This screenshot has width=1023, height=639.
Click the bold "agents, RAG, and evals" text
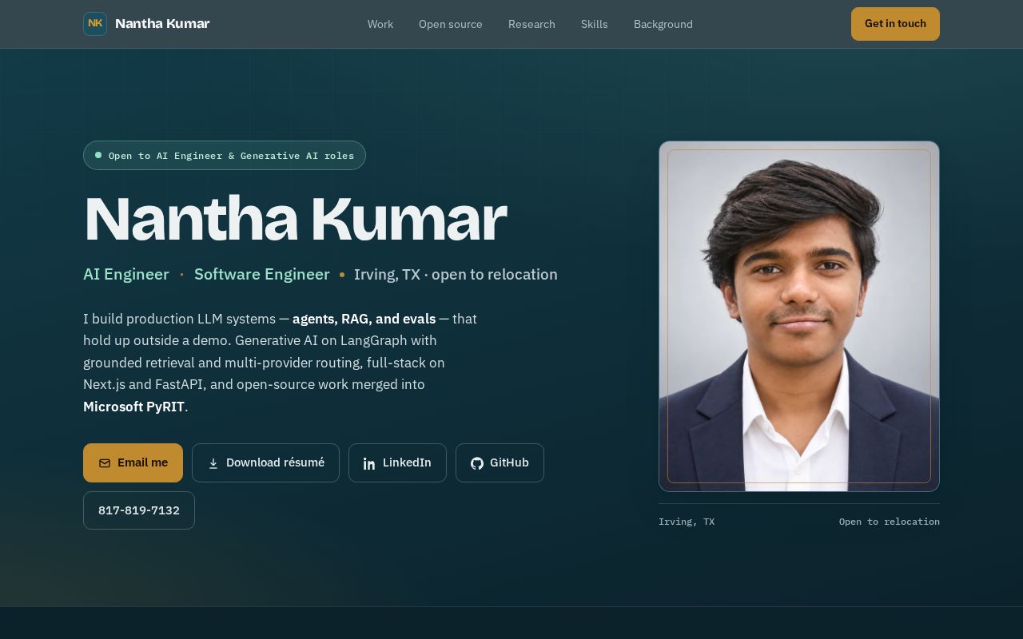pos(364,319)
